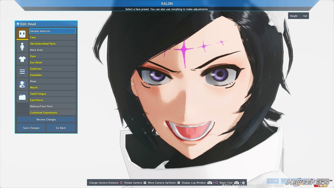Click the SALON header title
This screenshot has height=188, width=334.
click(167, 3)
